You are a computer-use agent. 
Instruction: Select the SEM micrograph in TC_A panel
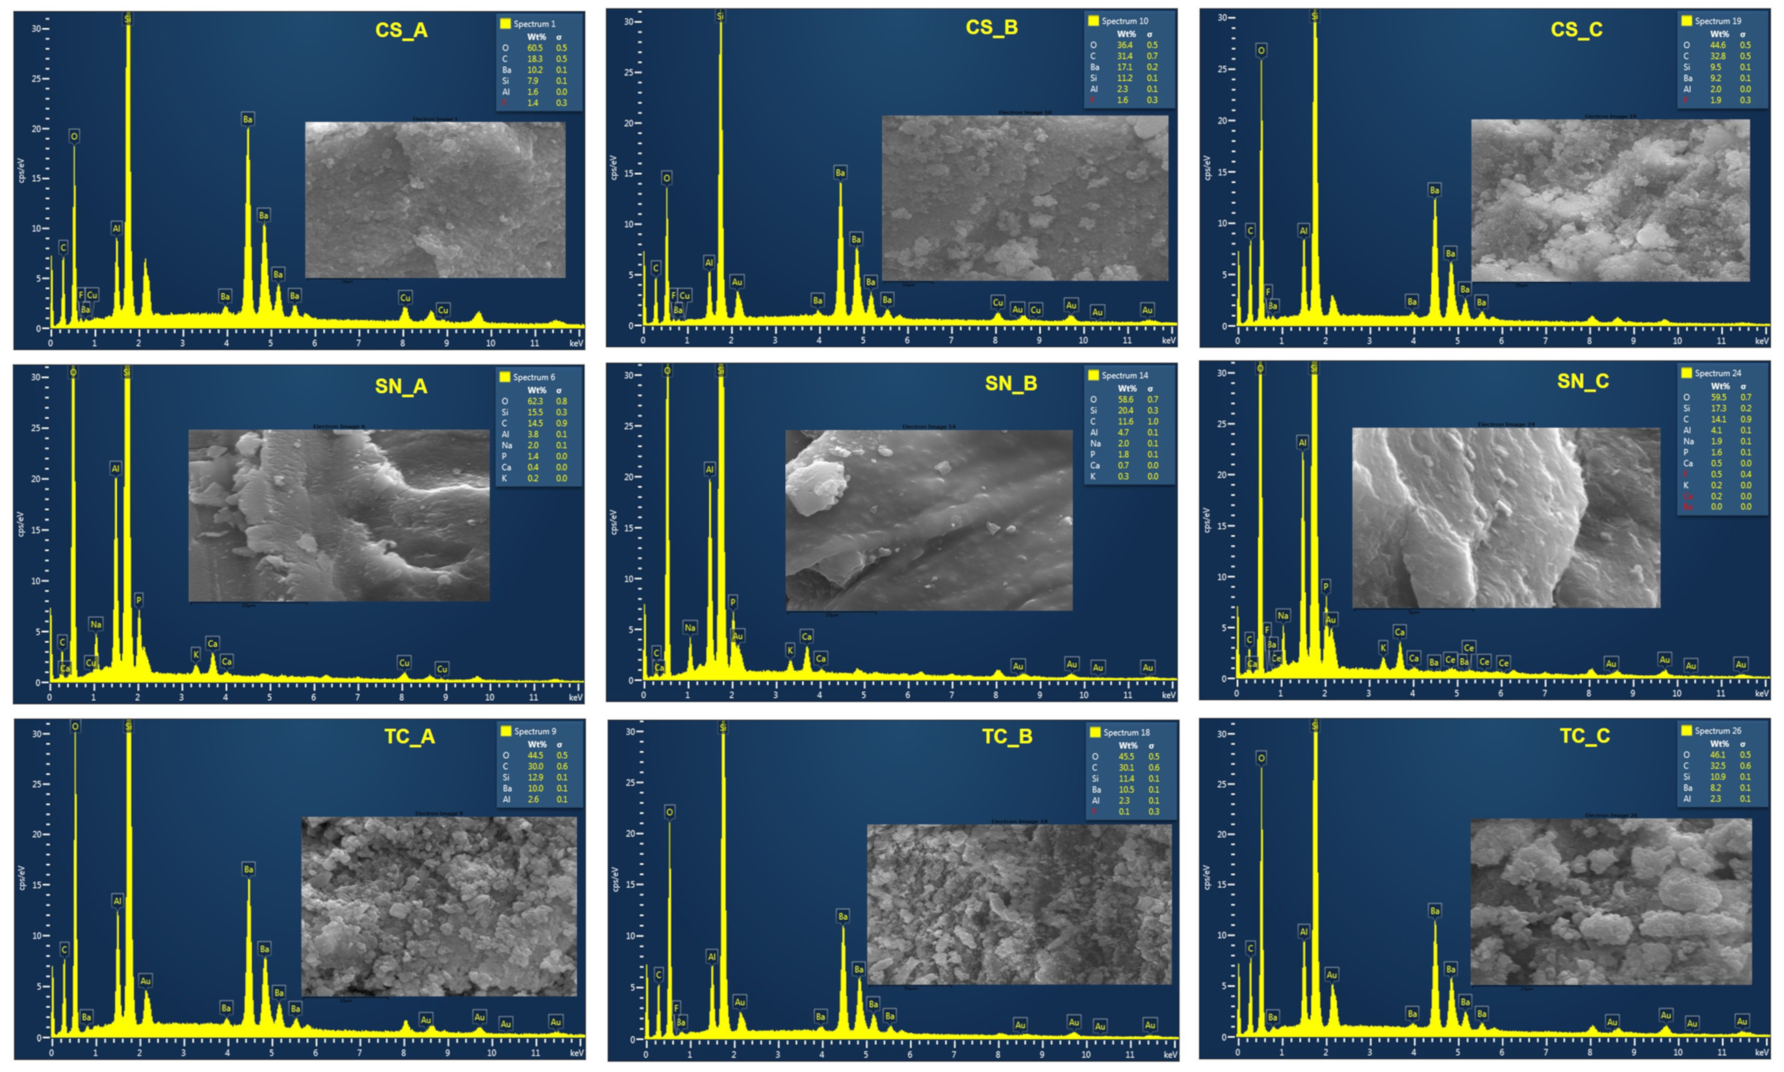[439, 906]
